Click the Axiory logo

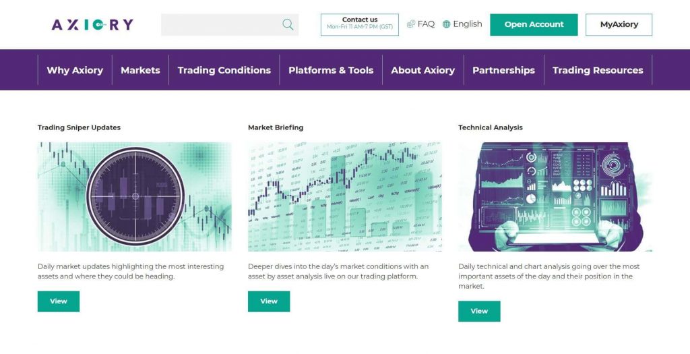click(x=92, y=25)
